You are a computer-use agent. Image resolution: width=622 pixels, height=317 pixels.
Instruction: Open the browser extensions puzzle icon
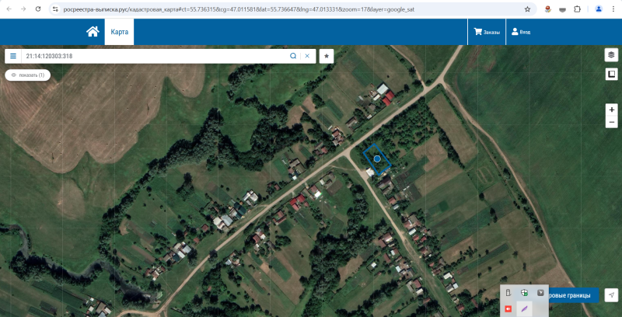click(x=577, y=9)
